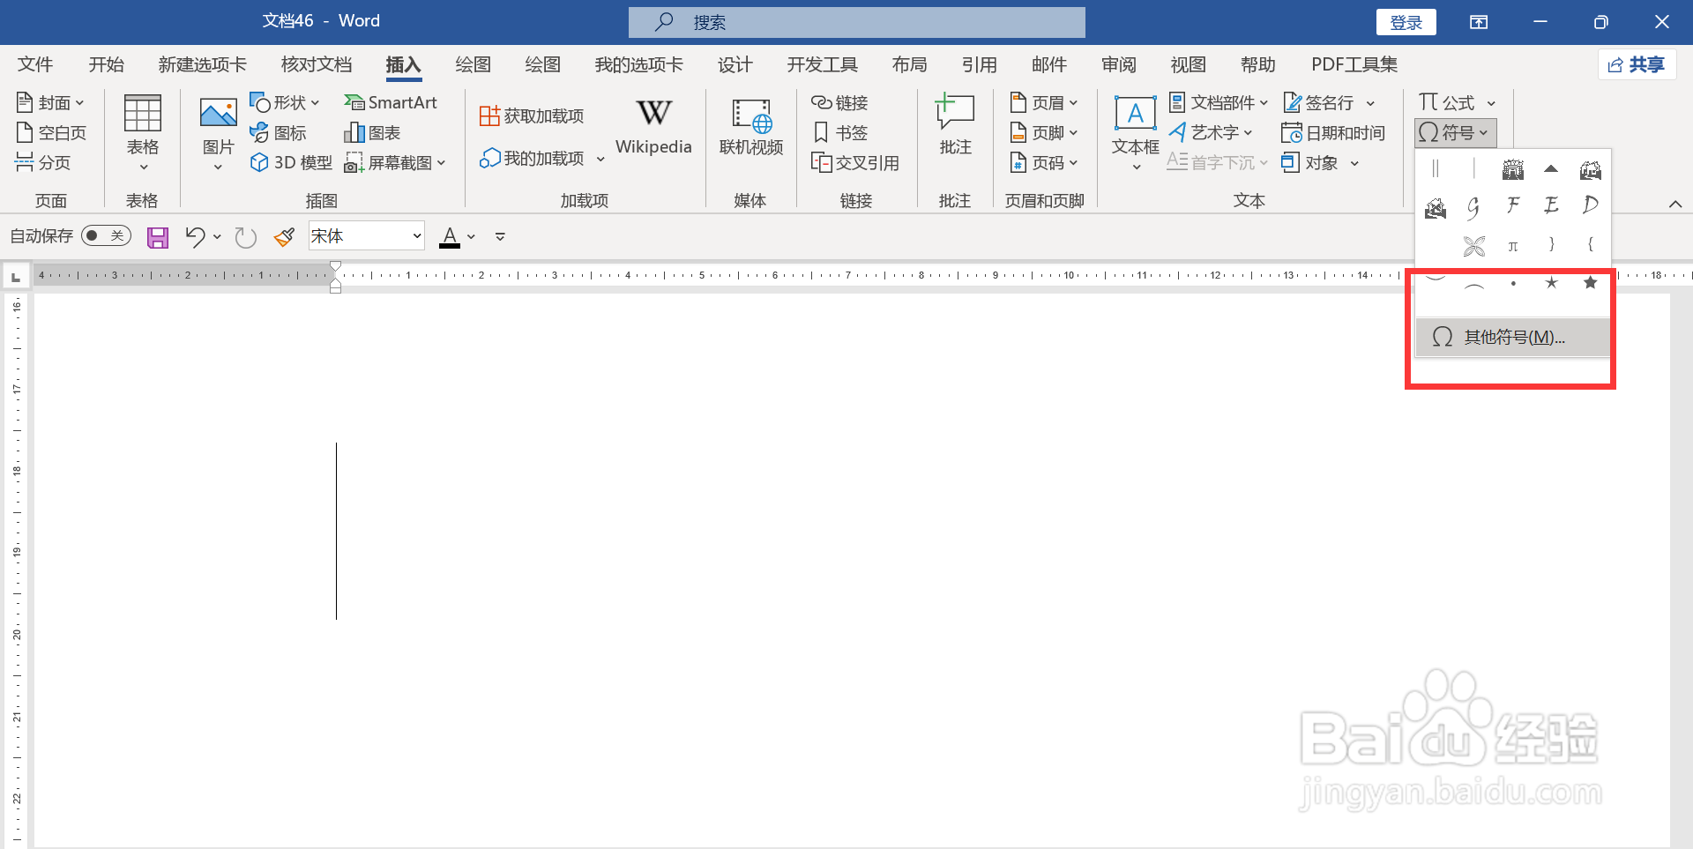Screen dimensions: 1693x849
Task: Insert a SmartArt graphic
Action: tap(391, 102)
